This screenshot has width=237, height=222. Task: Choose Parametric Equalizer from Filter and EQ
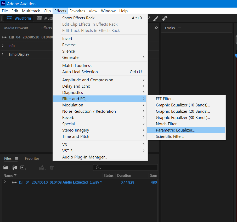(x=186, y=130)
